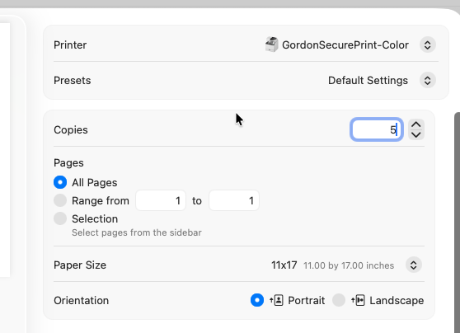This screenshot has width=460, height=333.
Task: Choose Landscape orientation radio button
Action: click(x=339, y=300)
